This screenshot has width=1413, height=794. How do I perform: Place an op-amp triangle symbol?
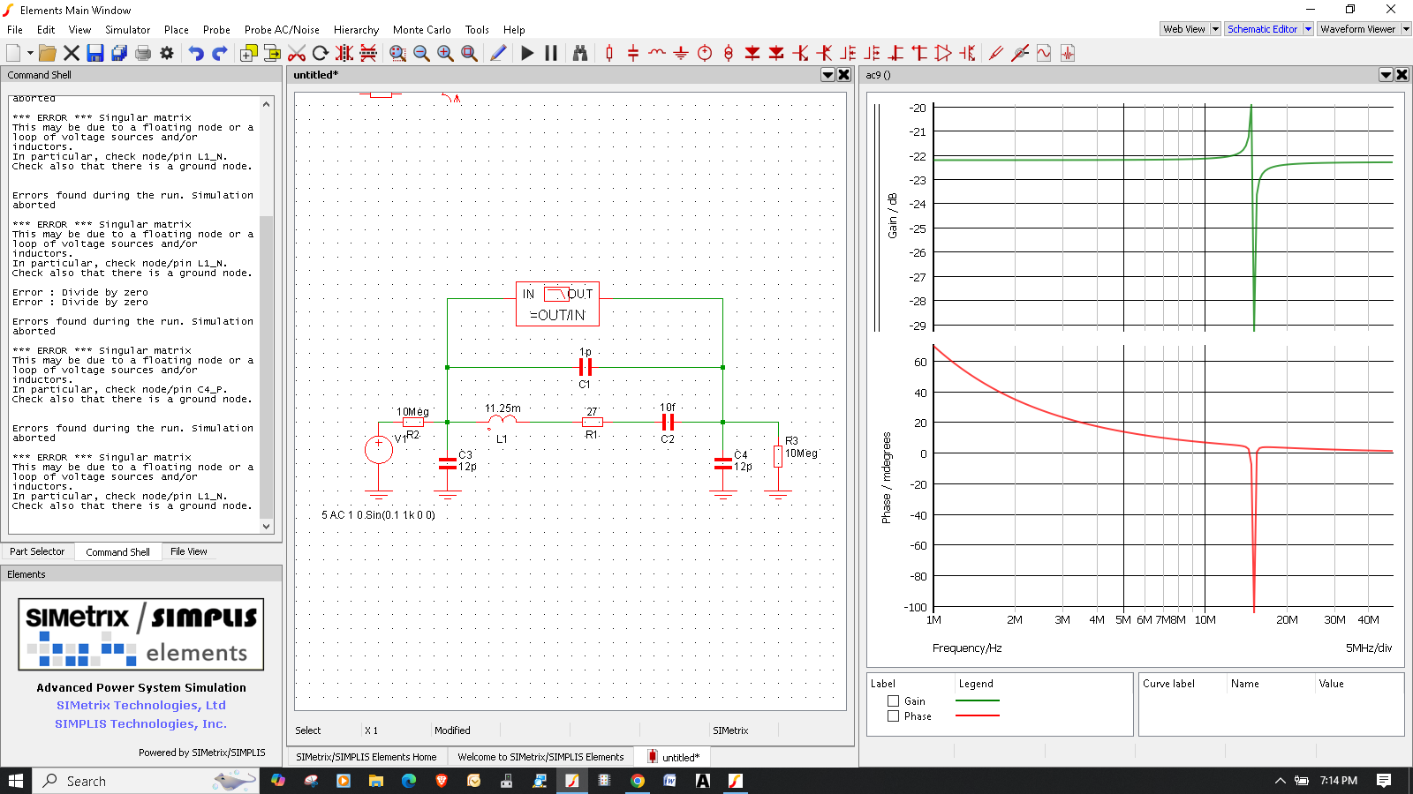pyautogui.click(x=943, y=53)
